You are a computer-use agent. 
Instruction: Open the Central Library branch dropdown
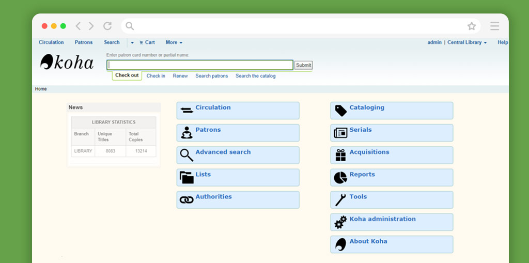(467, 42)
